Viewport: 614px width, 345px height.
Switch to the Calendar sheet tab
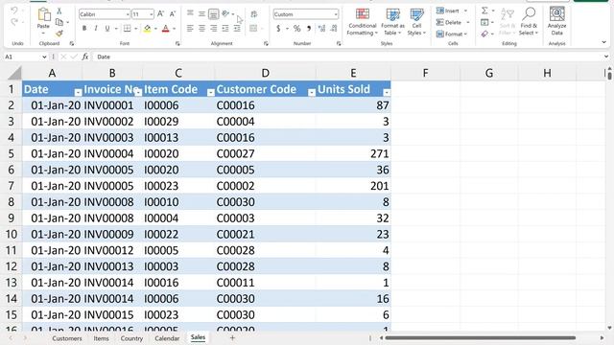(167, 338)
